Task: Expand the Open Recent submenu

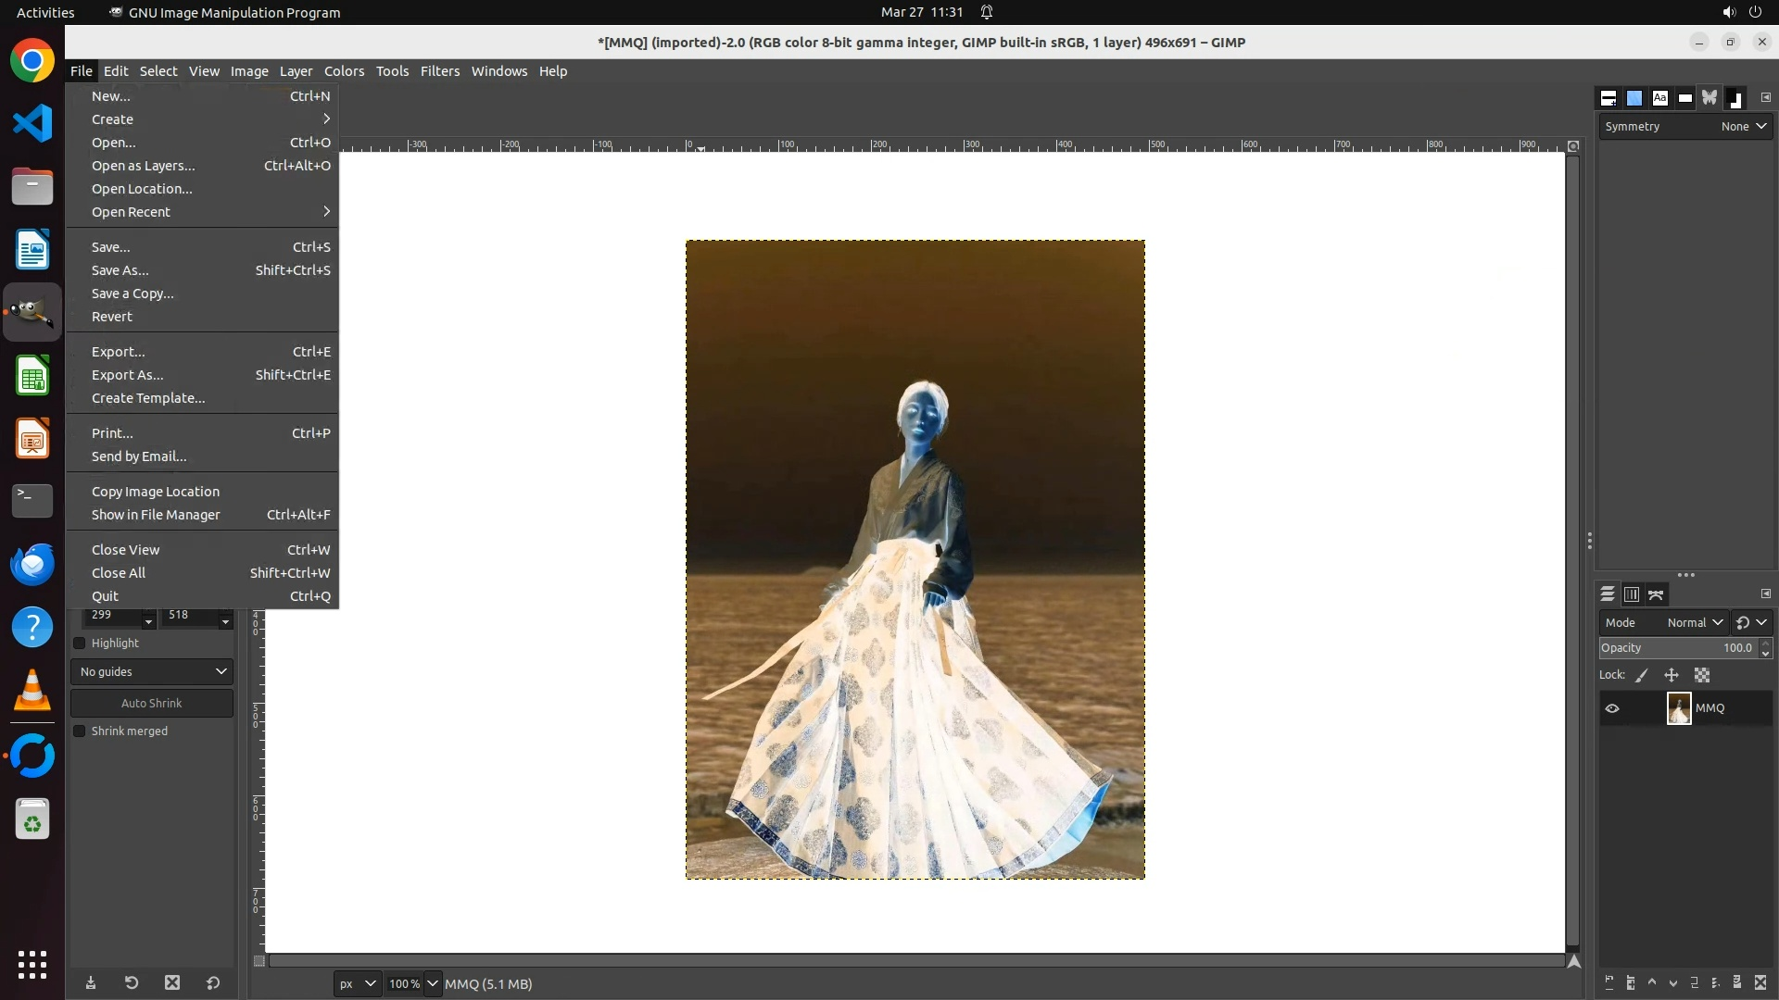Action: click(x=131, y=212)
